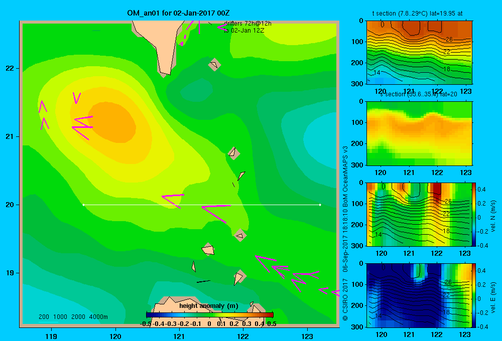Click the 't section (7.8..29°C) lat=19.95' title
The height and width of the screenshot is (341, 502).
coord(417,14)
